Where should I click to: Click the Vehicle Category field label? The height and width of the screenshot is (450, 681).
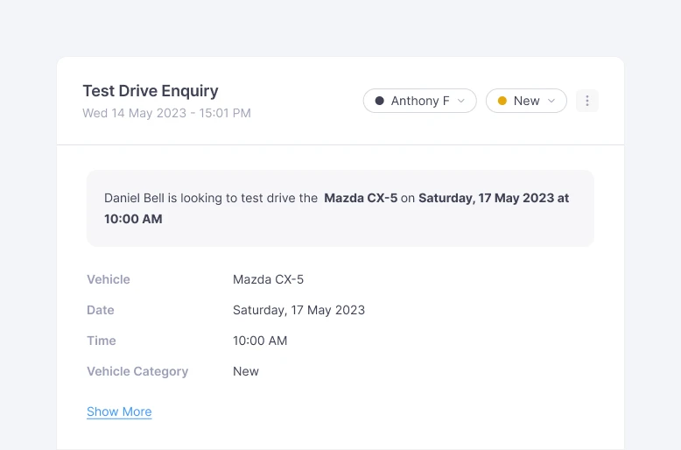[137, 371]
